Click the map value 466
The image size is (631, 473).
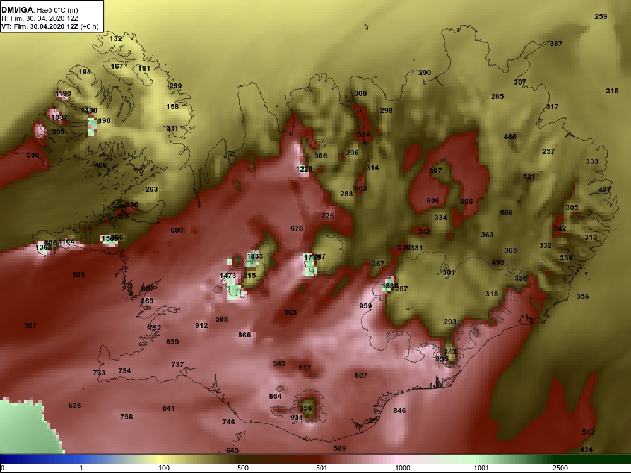[100, 165]
